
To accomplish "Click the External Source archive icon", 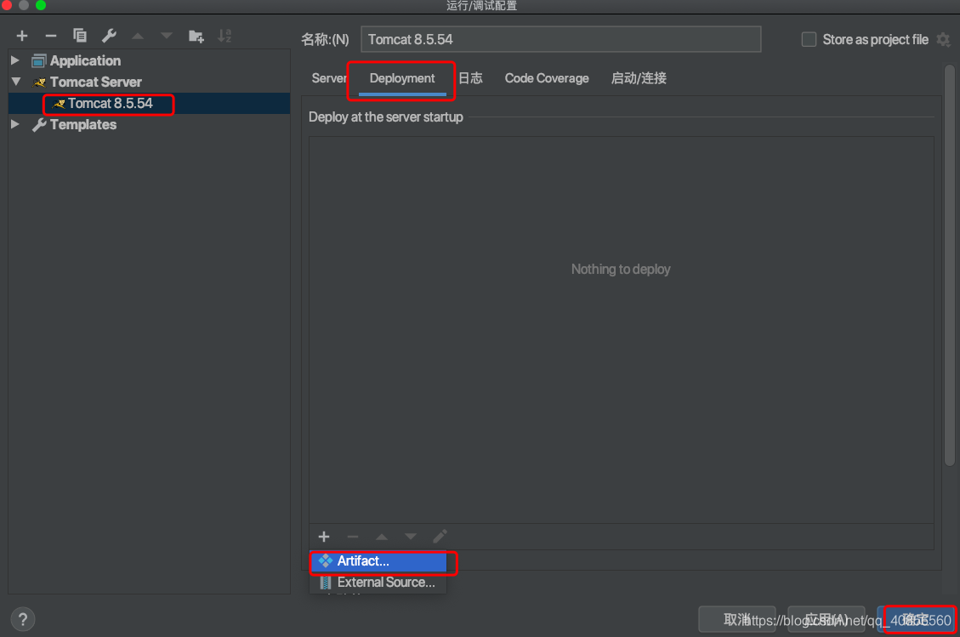I will 325,583.
